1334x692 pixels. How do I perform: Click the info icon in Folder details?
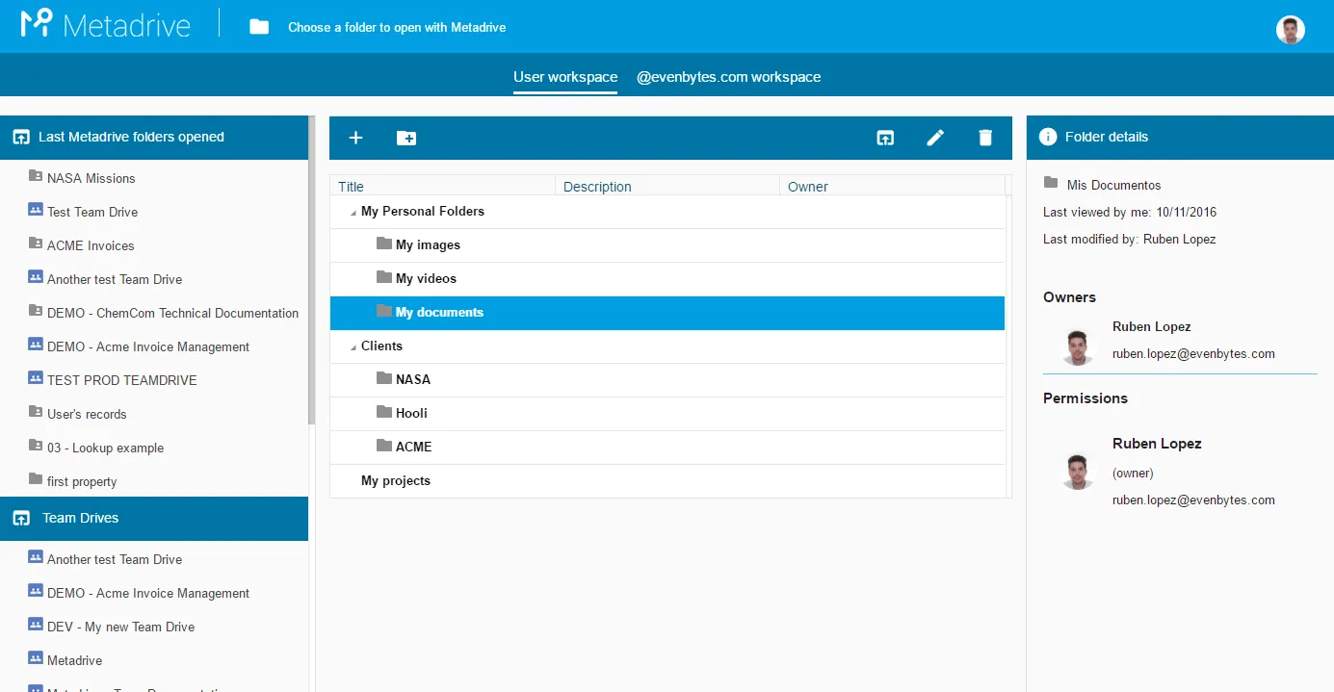pos(1048,137)
